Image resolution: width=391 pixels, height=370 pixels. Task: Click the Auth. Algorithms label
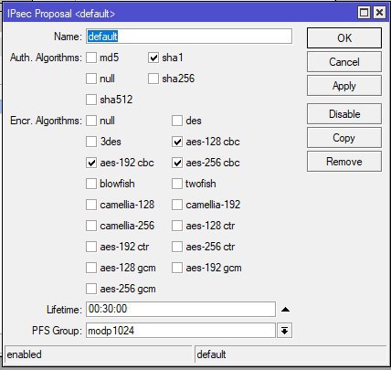point(46,58)
